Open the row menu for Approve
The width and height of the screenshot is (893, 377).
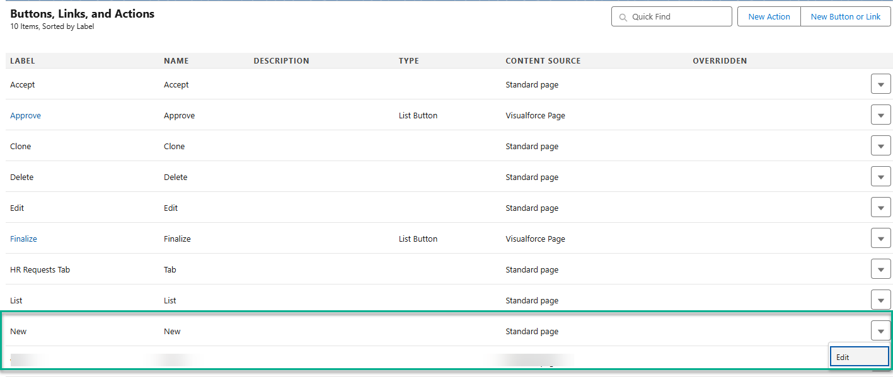click(x=880, y=115)
